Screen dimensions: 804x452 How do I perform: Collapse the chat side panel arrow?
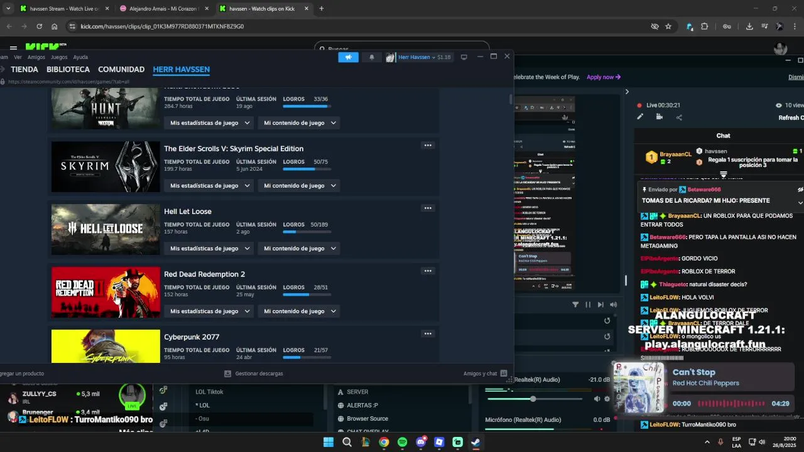tap(626, 92)
